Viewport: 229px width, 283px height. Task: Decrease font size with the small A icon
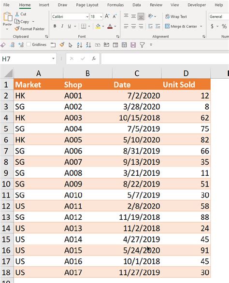114,16
